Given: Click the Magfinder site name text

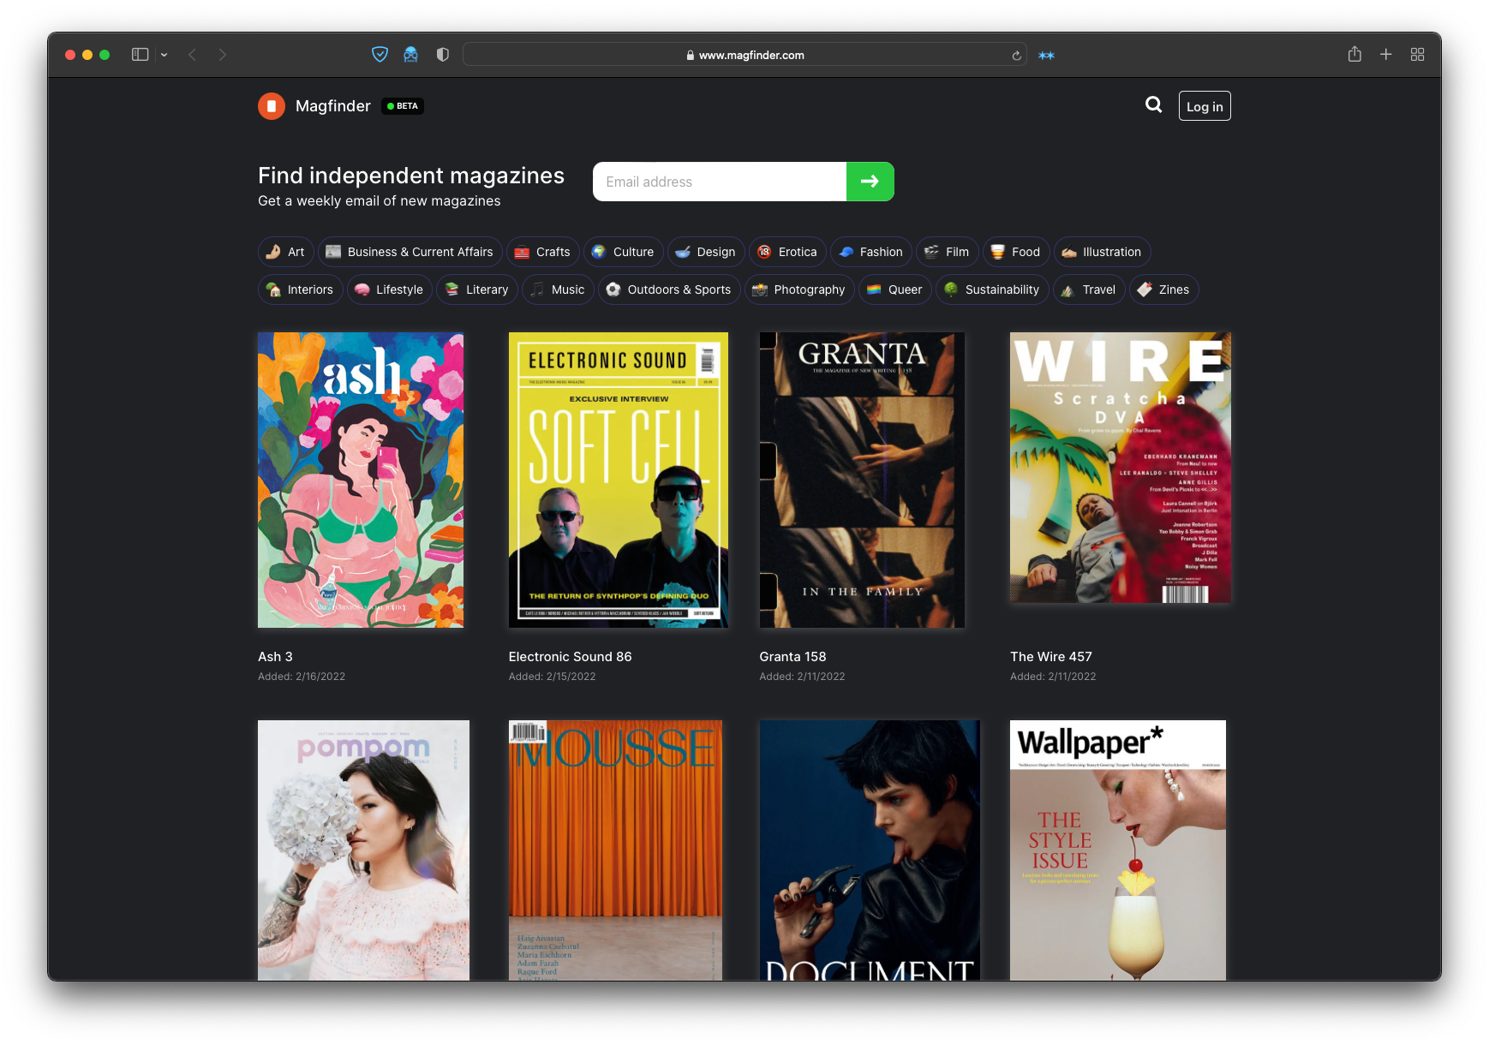Looking at the screenshot, I should (333, 106).
